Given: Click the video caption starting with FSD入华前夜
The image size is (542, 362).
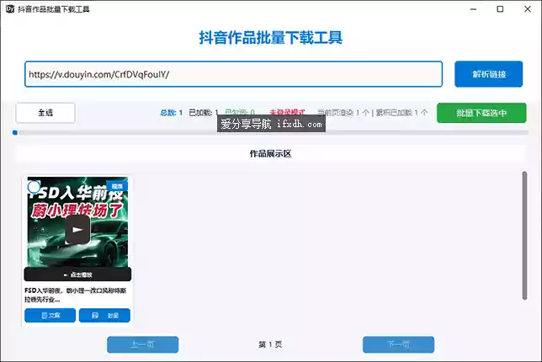Looking at the screenshot, I should pyautogui.click(x=76, y=295).
